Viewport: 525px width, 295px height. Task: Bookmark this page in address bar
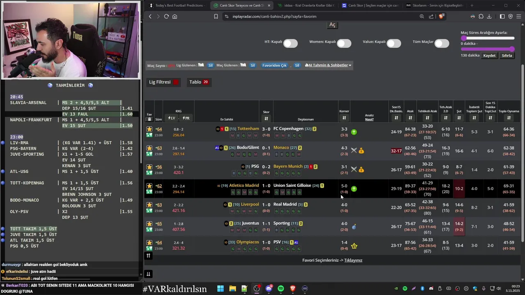pos(216,16)
